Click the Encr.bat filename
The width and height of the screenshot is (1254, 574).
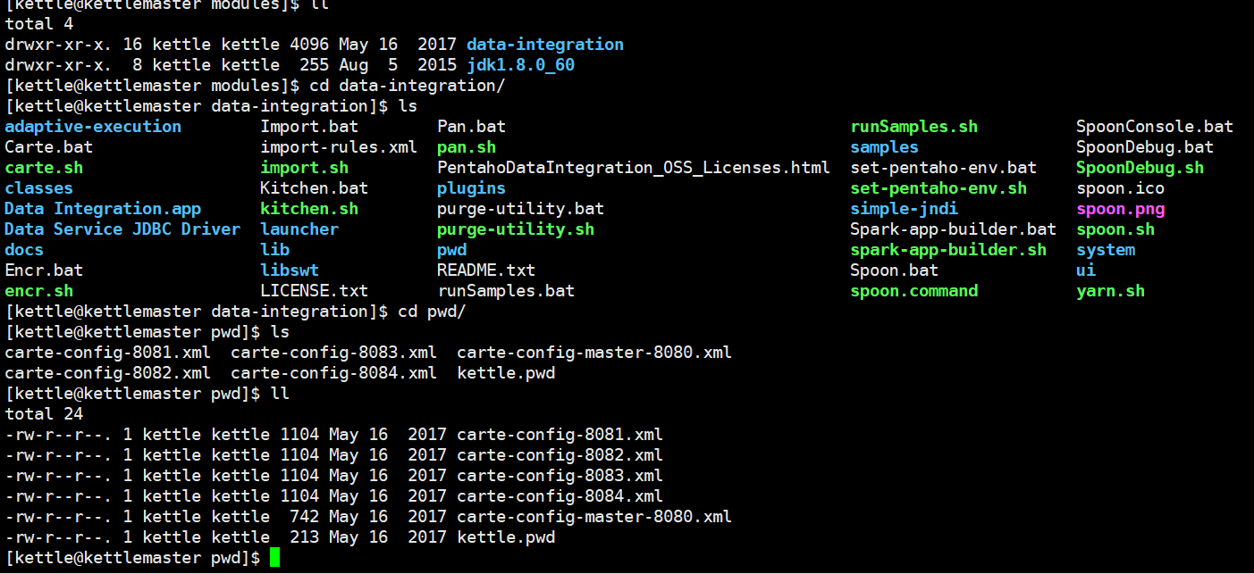pyautogui.click(x=44, y=270)
